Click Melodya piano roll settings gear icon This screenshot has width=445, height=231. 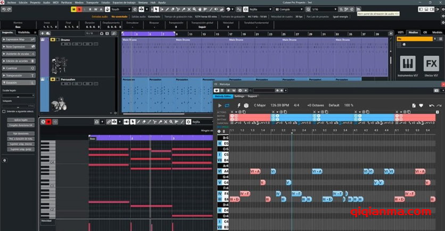pyautogui.click(x=219, y=131)
